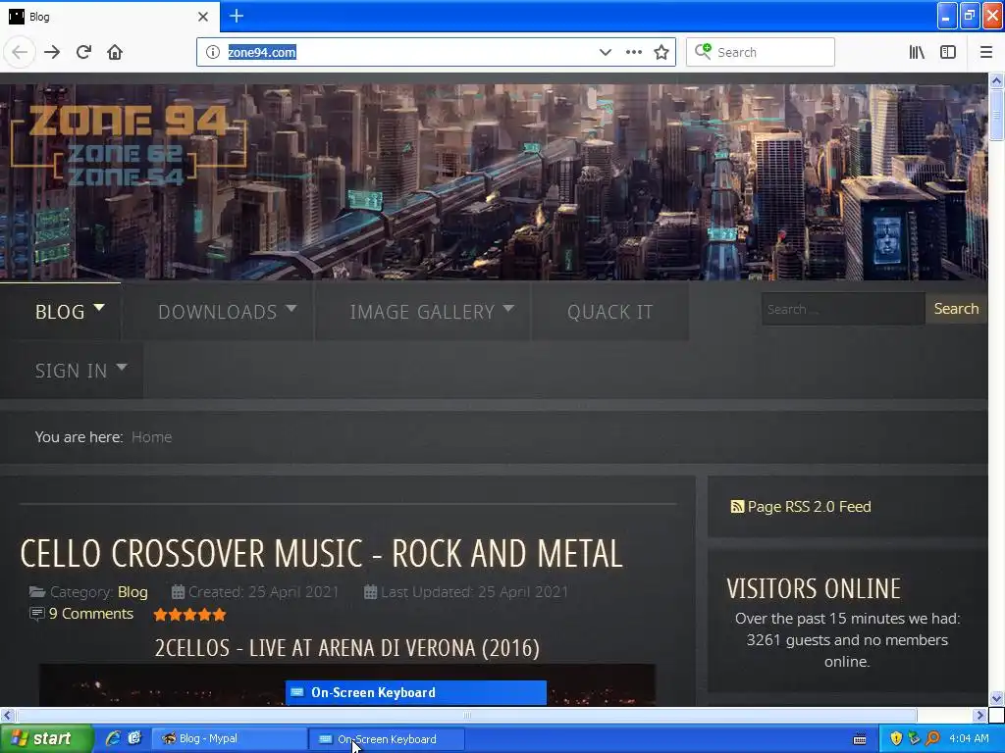
Task: Open the Library icon in toolbar
Action: [917, 53]
